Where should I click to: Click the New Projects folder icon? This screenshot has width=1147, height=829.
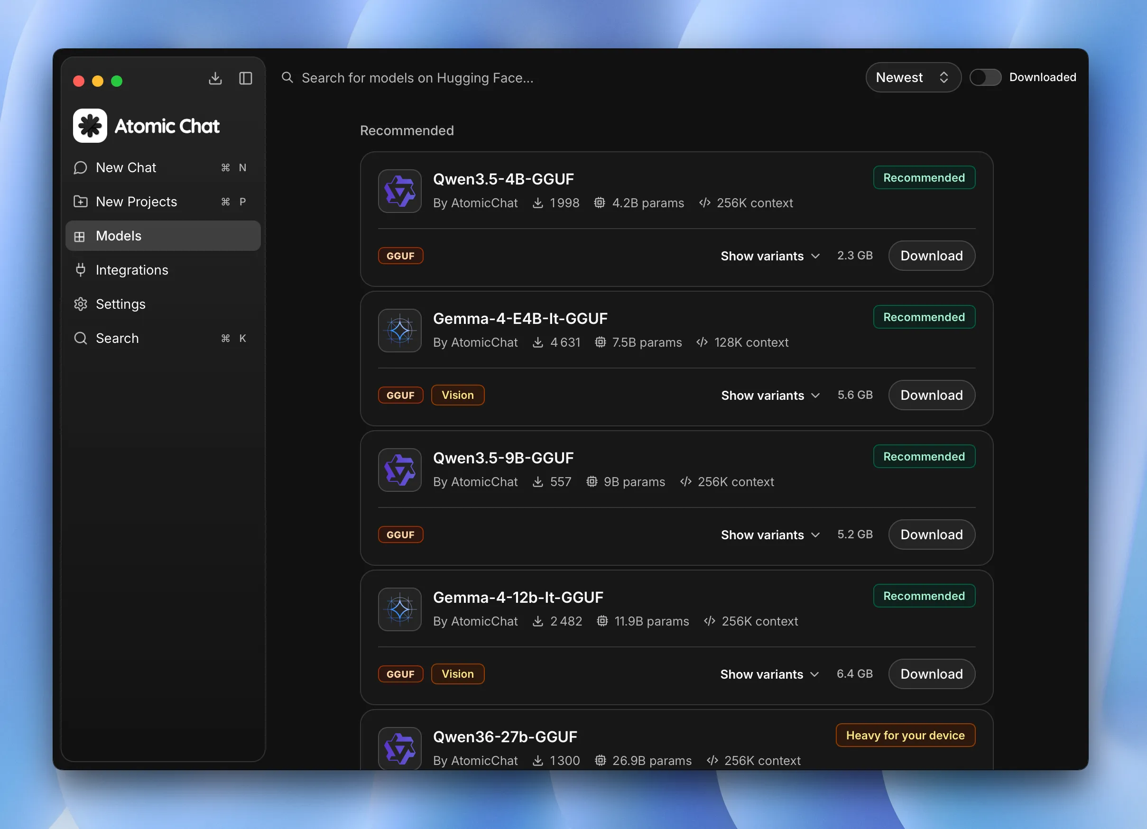point(81,202)
